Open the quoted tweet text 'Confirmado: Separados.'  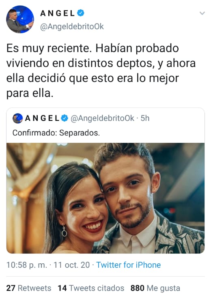[56, 133]
